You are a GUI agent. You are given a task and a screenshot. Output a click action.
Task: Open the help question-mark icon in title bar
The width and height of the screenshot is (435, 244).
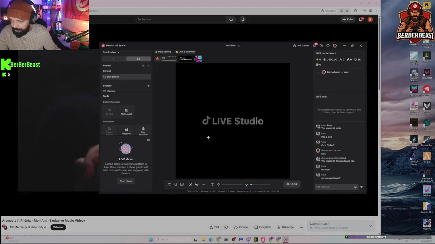(321, 45)
